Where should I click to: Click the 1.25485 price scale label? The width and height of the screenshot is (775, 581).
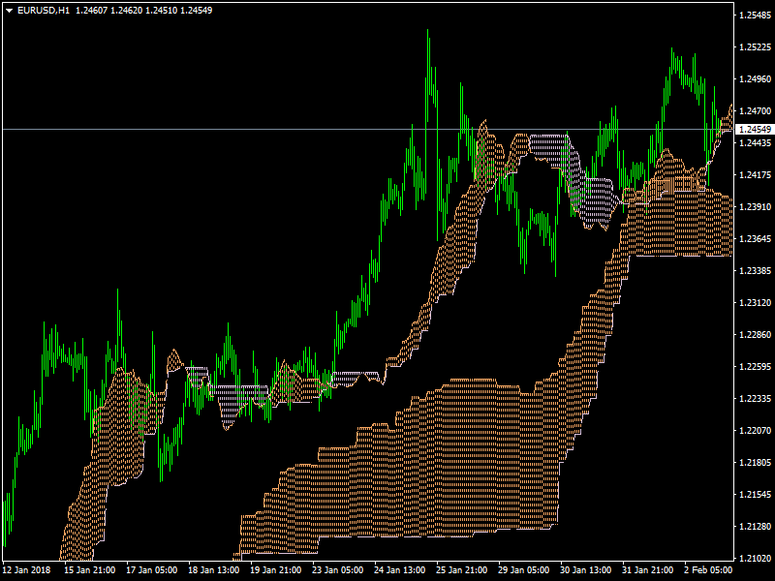(x=754, y=15)
